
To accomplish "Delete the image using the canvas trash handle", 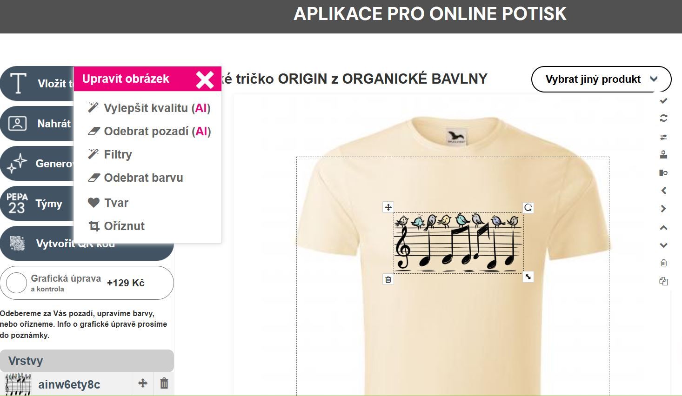I will [388, 279].
